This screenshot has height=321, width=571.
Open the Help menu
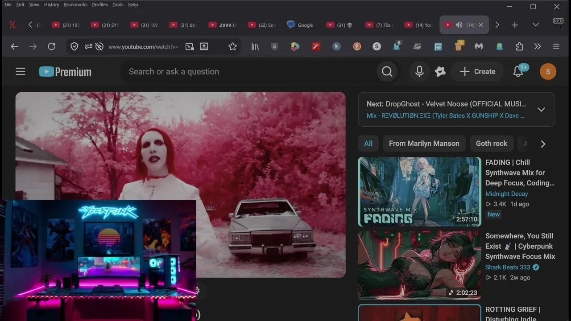[133, 4]
